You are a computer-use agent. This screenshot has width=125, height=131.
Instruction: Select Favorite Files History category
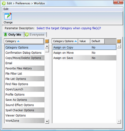click(x=24, y=68)
